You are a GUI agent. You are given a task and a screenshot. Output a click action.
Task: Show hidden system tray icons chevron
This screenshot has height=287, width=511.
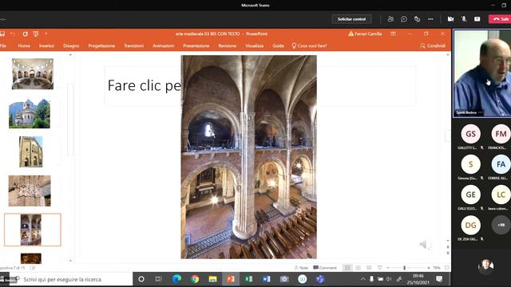click(362, 279)
